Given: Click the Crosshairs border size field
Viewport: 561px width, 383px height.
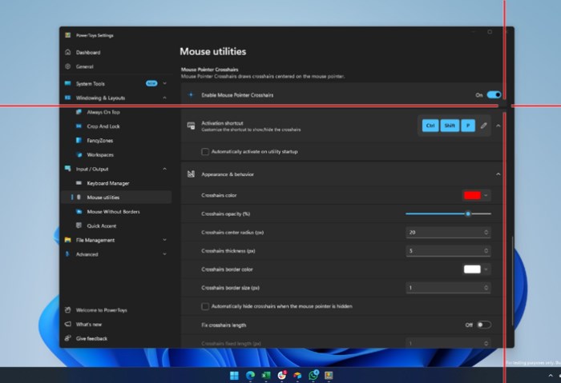Looking at the screenshot, I should point(448,288).
